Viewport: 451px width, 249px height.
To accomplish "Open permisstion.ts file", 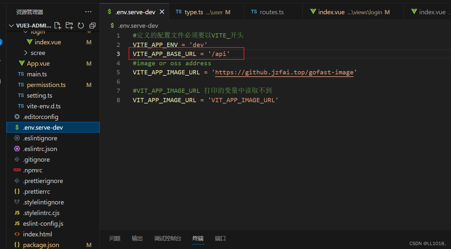I will tap(46, 85).
